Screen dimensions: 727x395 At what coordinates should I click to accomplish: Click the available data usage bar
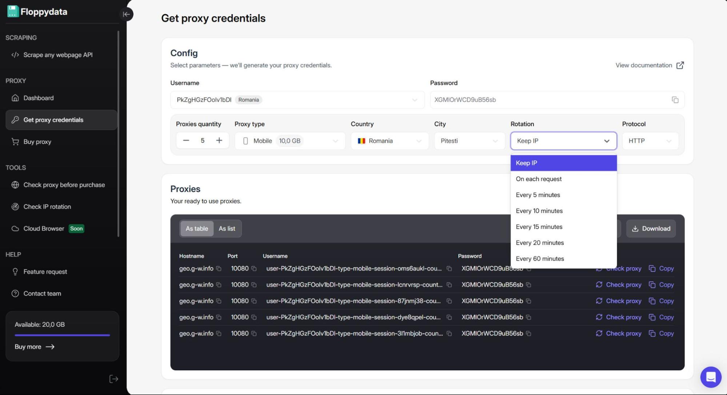[x=62, y=335]
